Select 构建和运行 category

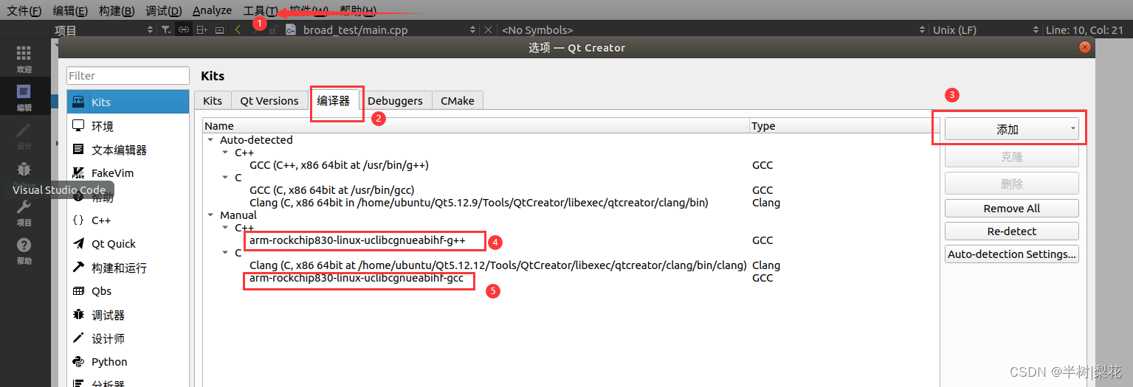128,268
